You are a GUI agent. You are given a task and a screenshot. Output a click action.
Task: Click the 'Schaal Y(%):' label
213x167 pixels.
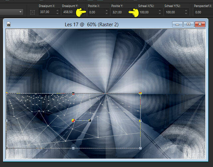pyautogui.click(x=172, y=6)
